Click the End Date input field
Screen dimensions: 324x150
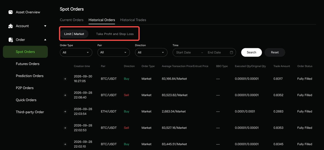tap(214, 53)
